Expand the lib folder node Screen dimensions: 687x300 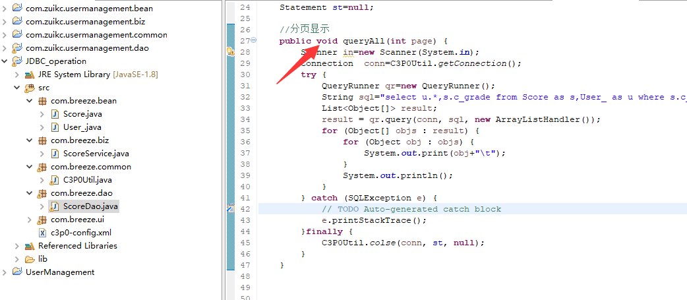click(16, 259)
